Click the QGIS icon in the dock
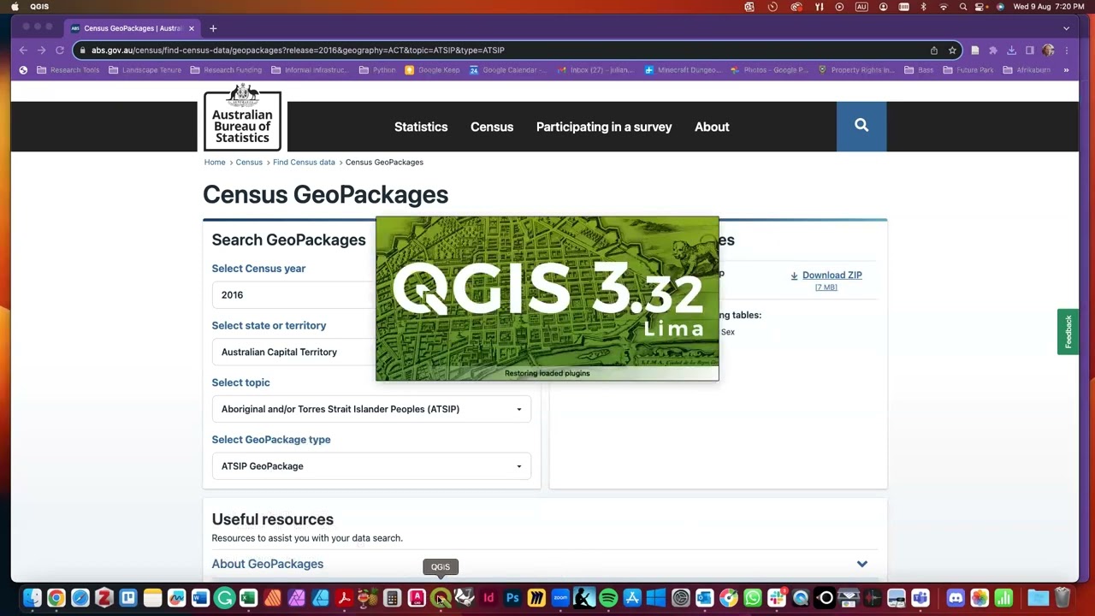 tap(441, 598)
